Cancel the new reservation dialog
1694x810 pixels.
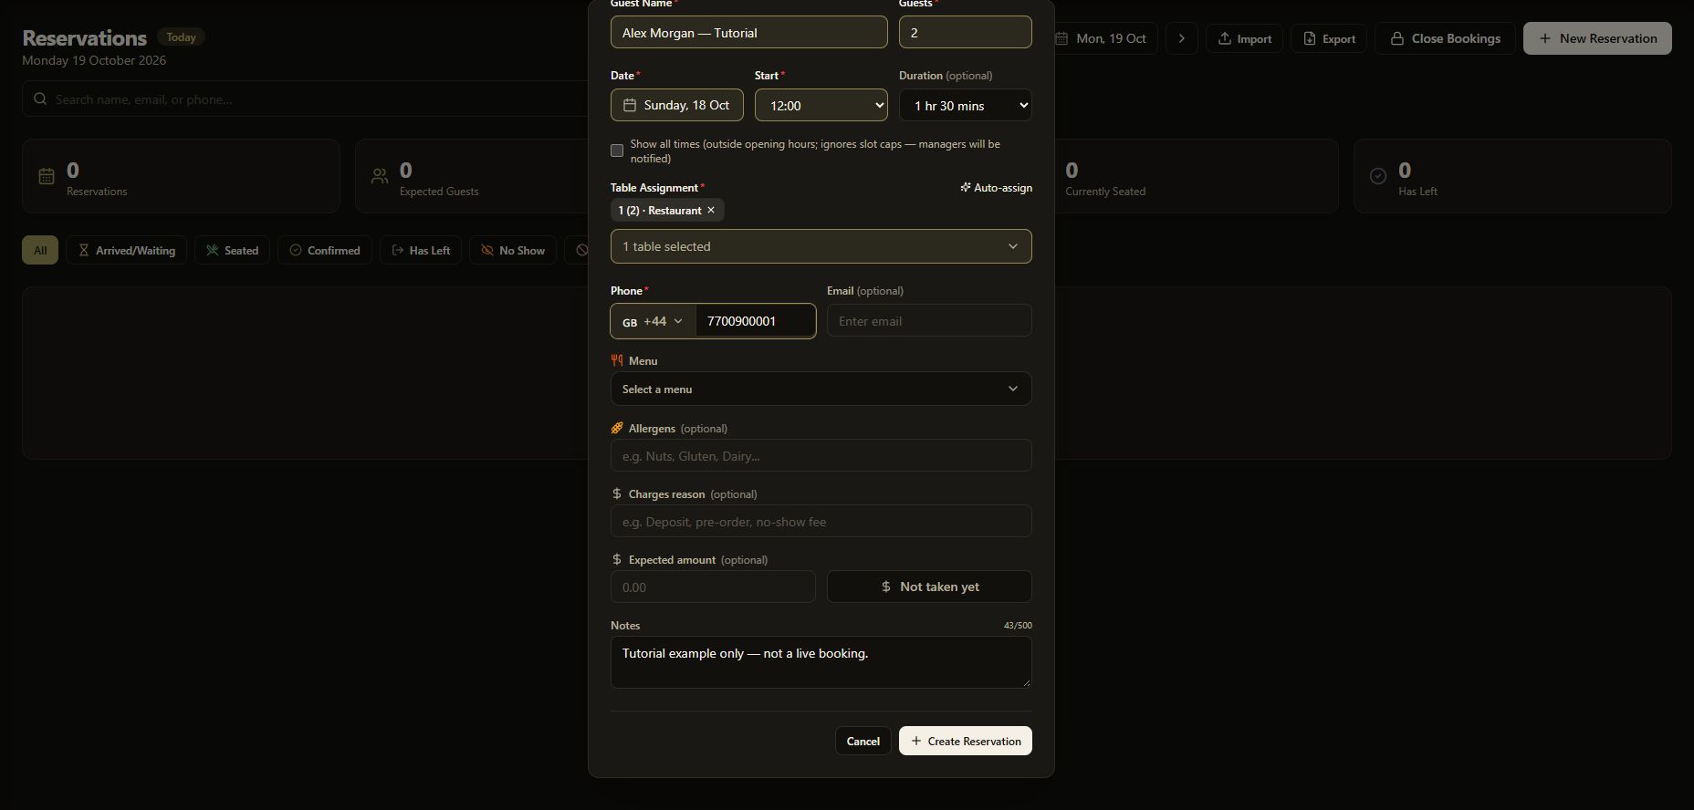(x=863, y=741)
